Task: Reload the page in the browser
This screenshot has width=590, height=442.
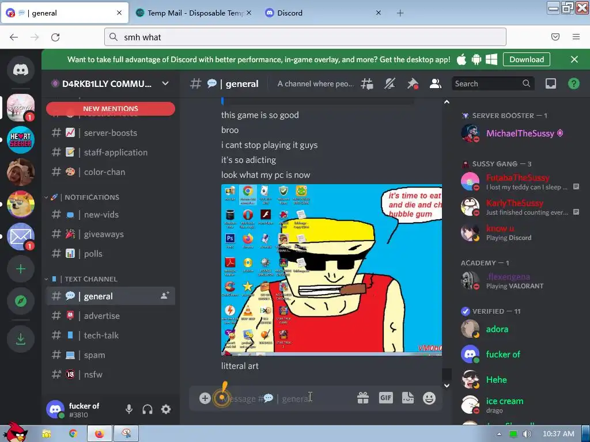Action: 55,37
